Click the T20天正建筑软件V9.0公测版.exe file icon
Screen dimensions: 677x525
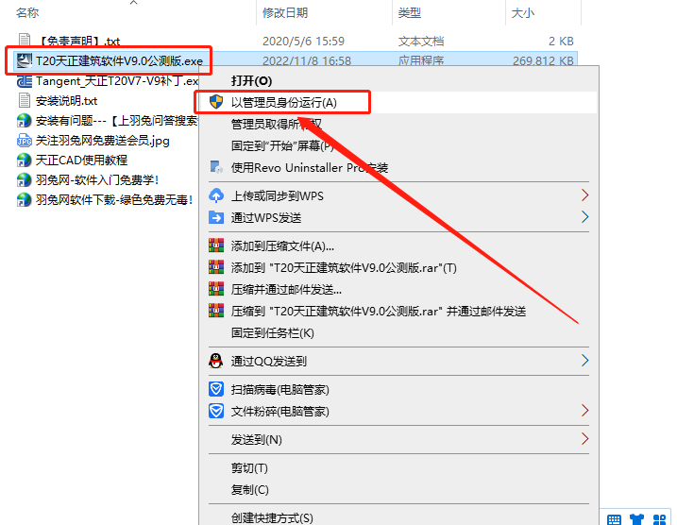click(24, 60)
